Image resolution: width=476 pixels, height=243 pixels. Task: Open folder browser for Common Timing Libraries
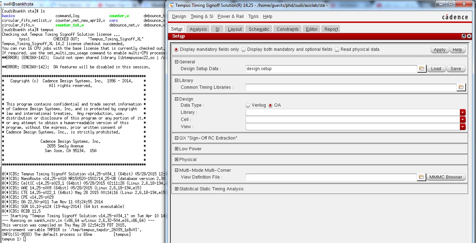pyautogui.click(x=461, y=87)
